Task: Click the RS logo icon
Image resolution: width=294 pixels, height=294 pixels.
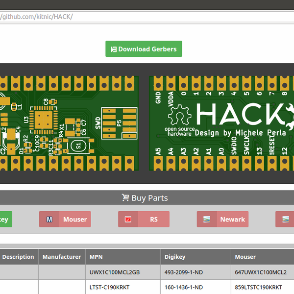Action: (128, 220)
